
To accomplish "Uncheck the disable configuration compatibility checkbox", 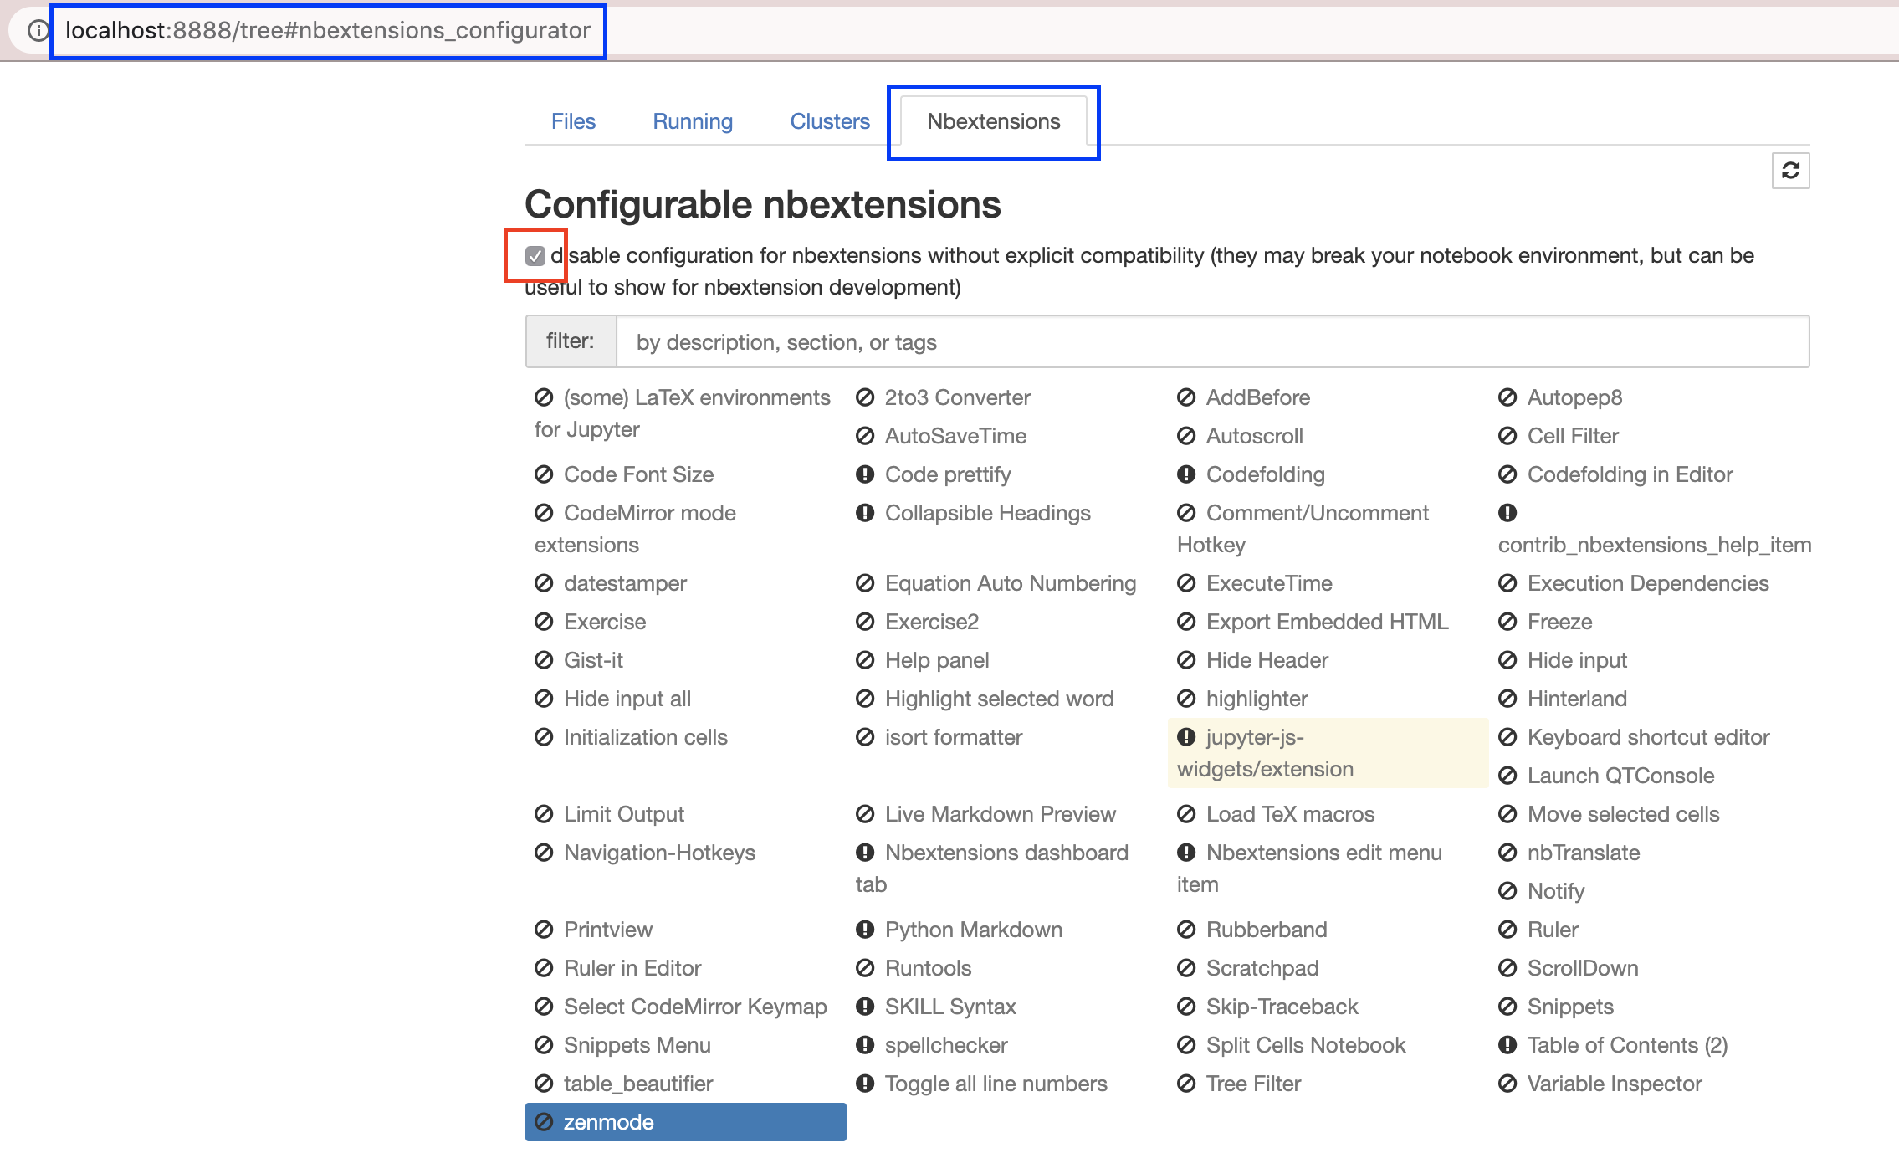I will 535,255.
